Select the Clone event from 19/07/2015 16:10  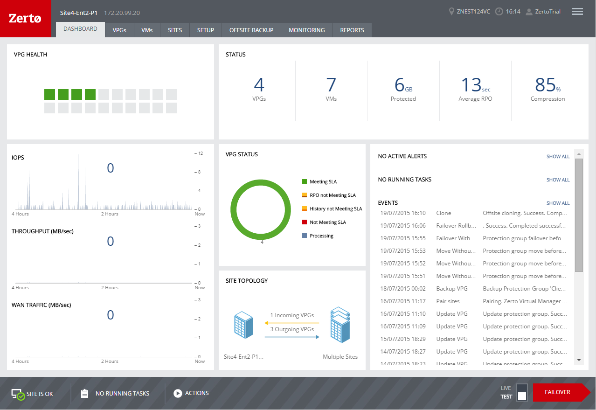pos(475,213)
